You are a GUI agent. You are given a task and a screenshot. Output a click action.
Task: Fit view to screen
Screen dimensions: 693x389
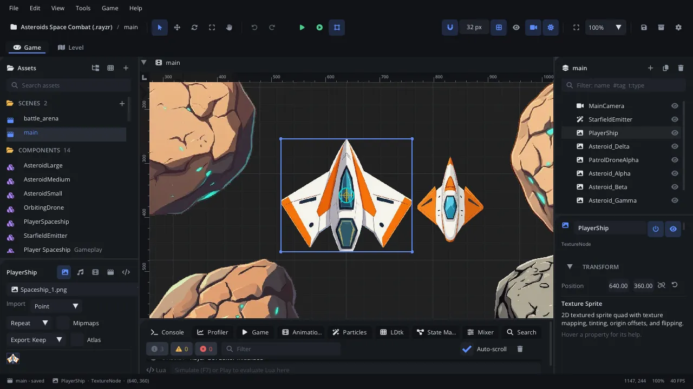pos(576,28)
